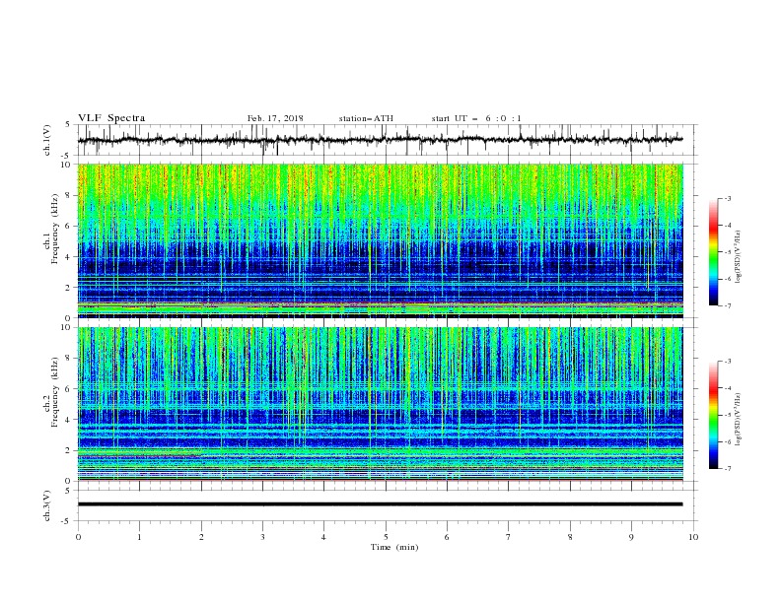Click the time axis tick label "1"
Image resolution: width=781 pixels, height=603 pixels.
click(x=139, y=537)
